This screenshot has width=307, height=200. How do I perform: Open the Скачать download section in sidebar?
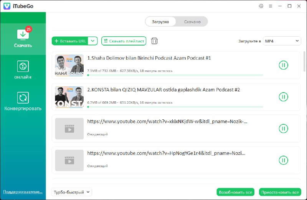tap(23, 39)
